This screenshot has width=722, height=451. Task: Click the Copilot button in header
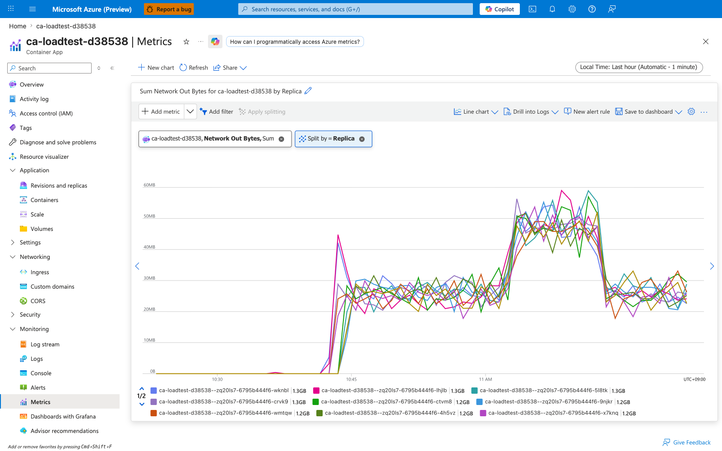(x=500, y=9)
